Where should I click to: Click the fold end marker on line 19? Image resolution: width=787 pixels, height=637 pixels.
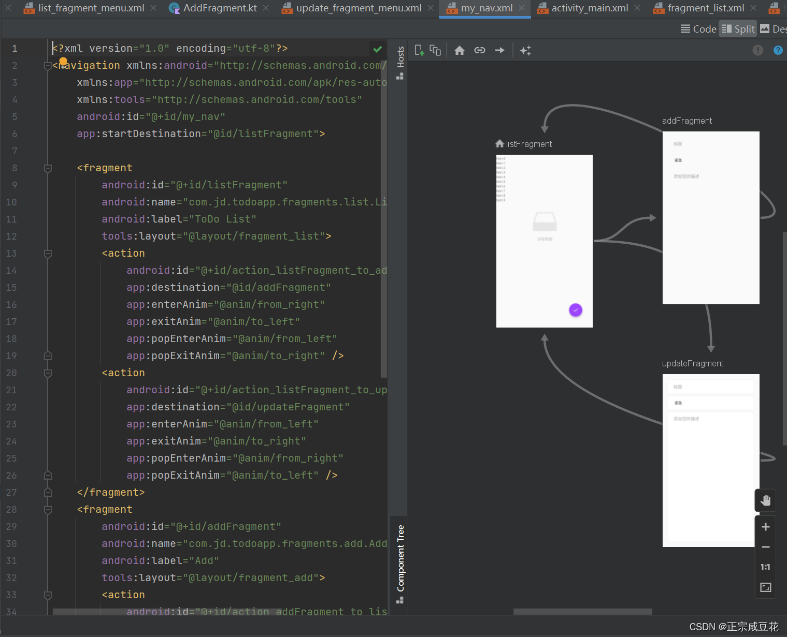tap(48, 356)
